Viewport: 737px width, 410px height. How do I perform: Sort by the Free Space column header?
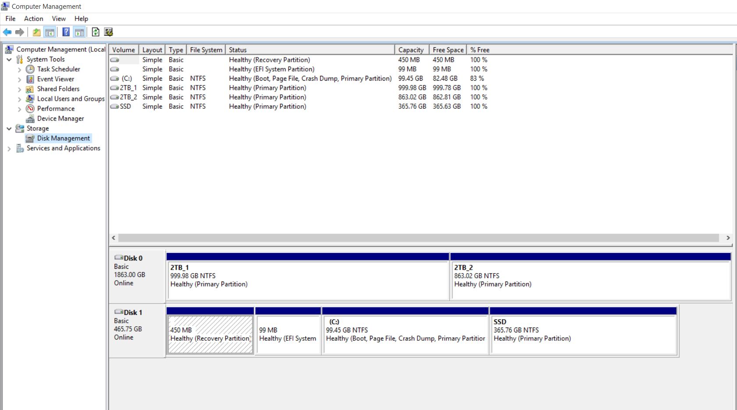[448, 50]
